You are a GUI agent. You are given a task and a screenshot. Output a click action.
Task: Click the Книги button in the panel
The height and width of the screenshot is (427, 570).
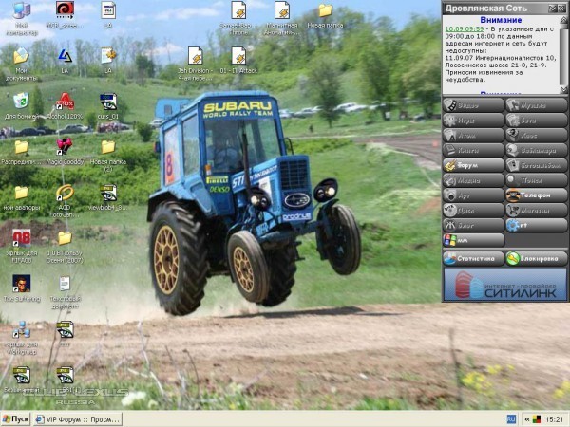(x=473, y=150)
